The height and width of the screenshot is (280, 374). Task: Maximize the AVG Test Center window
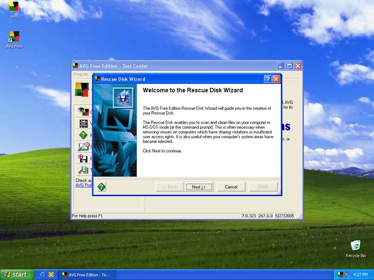pyautogui.click(x=289, y=66)
